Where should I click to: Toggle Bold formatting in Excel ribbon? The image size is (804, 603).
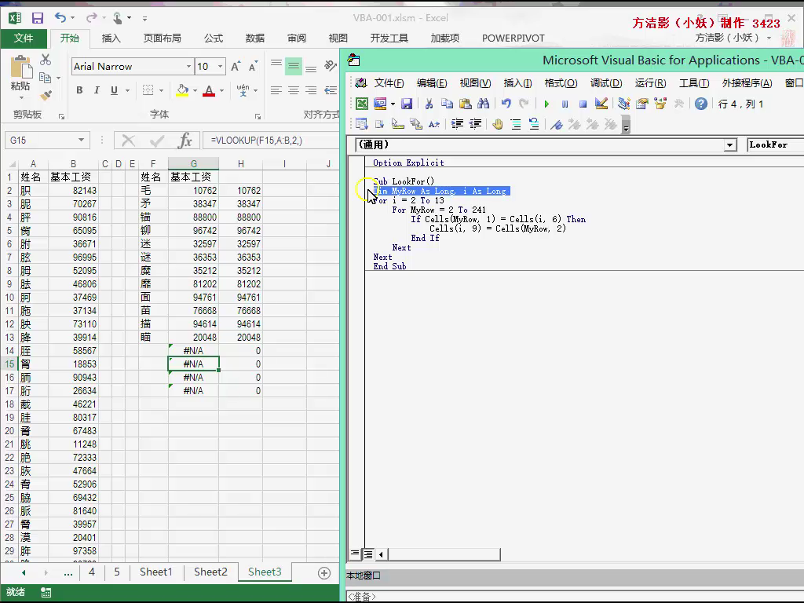point(79,90)
